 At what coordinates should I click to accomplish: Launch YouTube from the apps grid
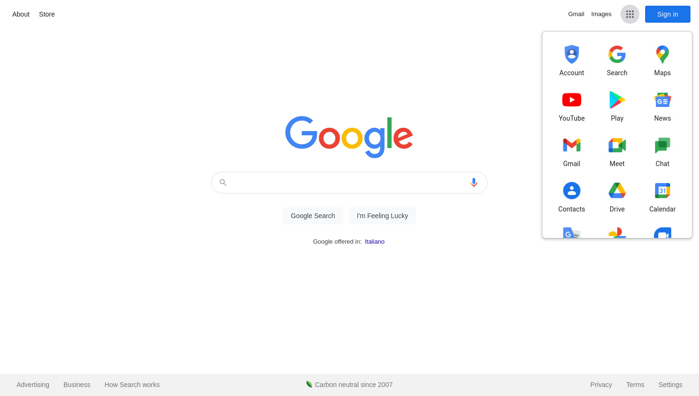tap(571, 106)
